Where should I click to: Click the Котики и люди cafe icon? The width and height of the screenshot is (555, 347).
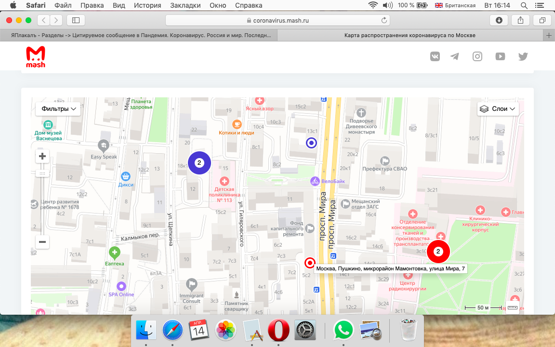click(237, 124)
